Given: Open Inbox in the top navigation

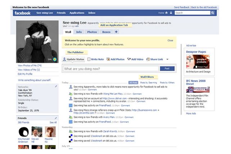Looking at the screenshot, I should click(x=92, y=13).
